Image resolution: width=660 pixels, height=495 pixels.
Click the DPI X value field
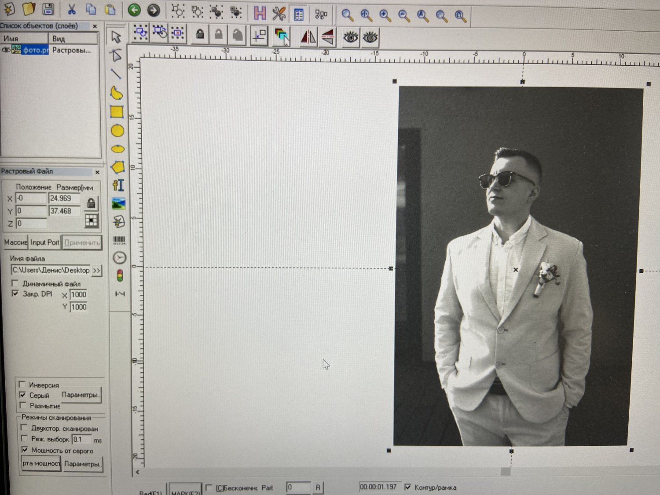[x=78, y=295]
